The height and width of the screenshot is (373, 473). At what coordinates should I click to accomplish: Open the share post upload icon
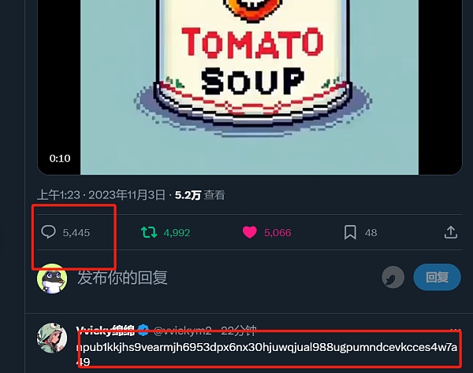pyautogui.click(x=451, y=232)
